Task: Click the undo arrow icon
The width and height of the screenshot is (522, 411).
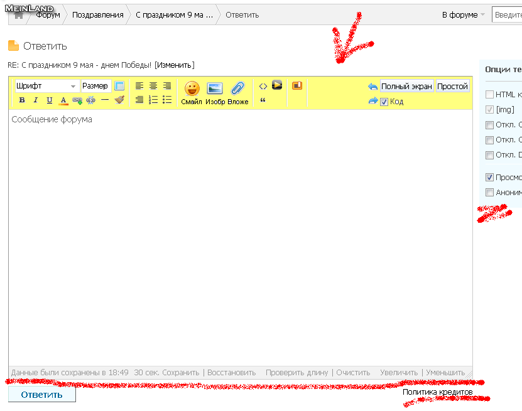Action: pyautogui.click(x=373, y=87)
